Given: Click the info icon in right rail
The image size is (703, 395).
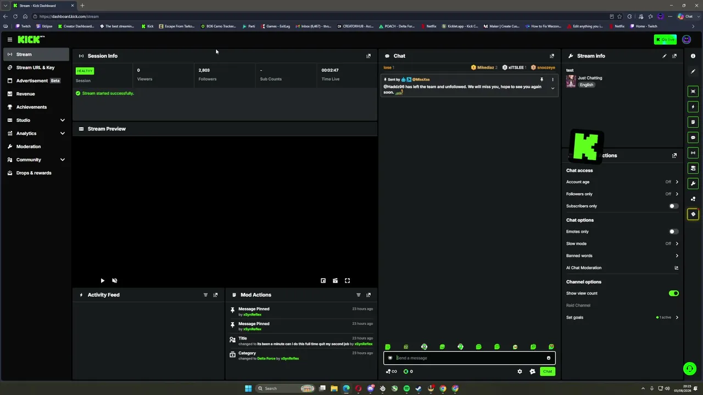Looking at the screenshot, I should click(693, 56).
